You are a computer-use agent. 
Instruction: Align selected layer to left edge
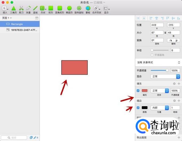coord(151,18)
